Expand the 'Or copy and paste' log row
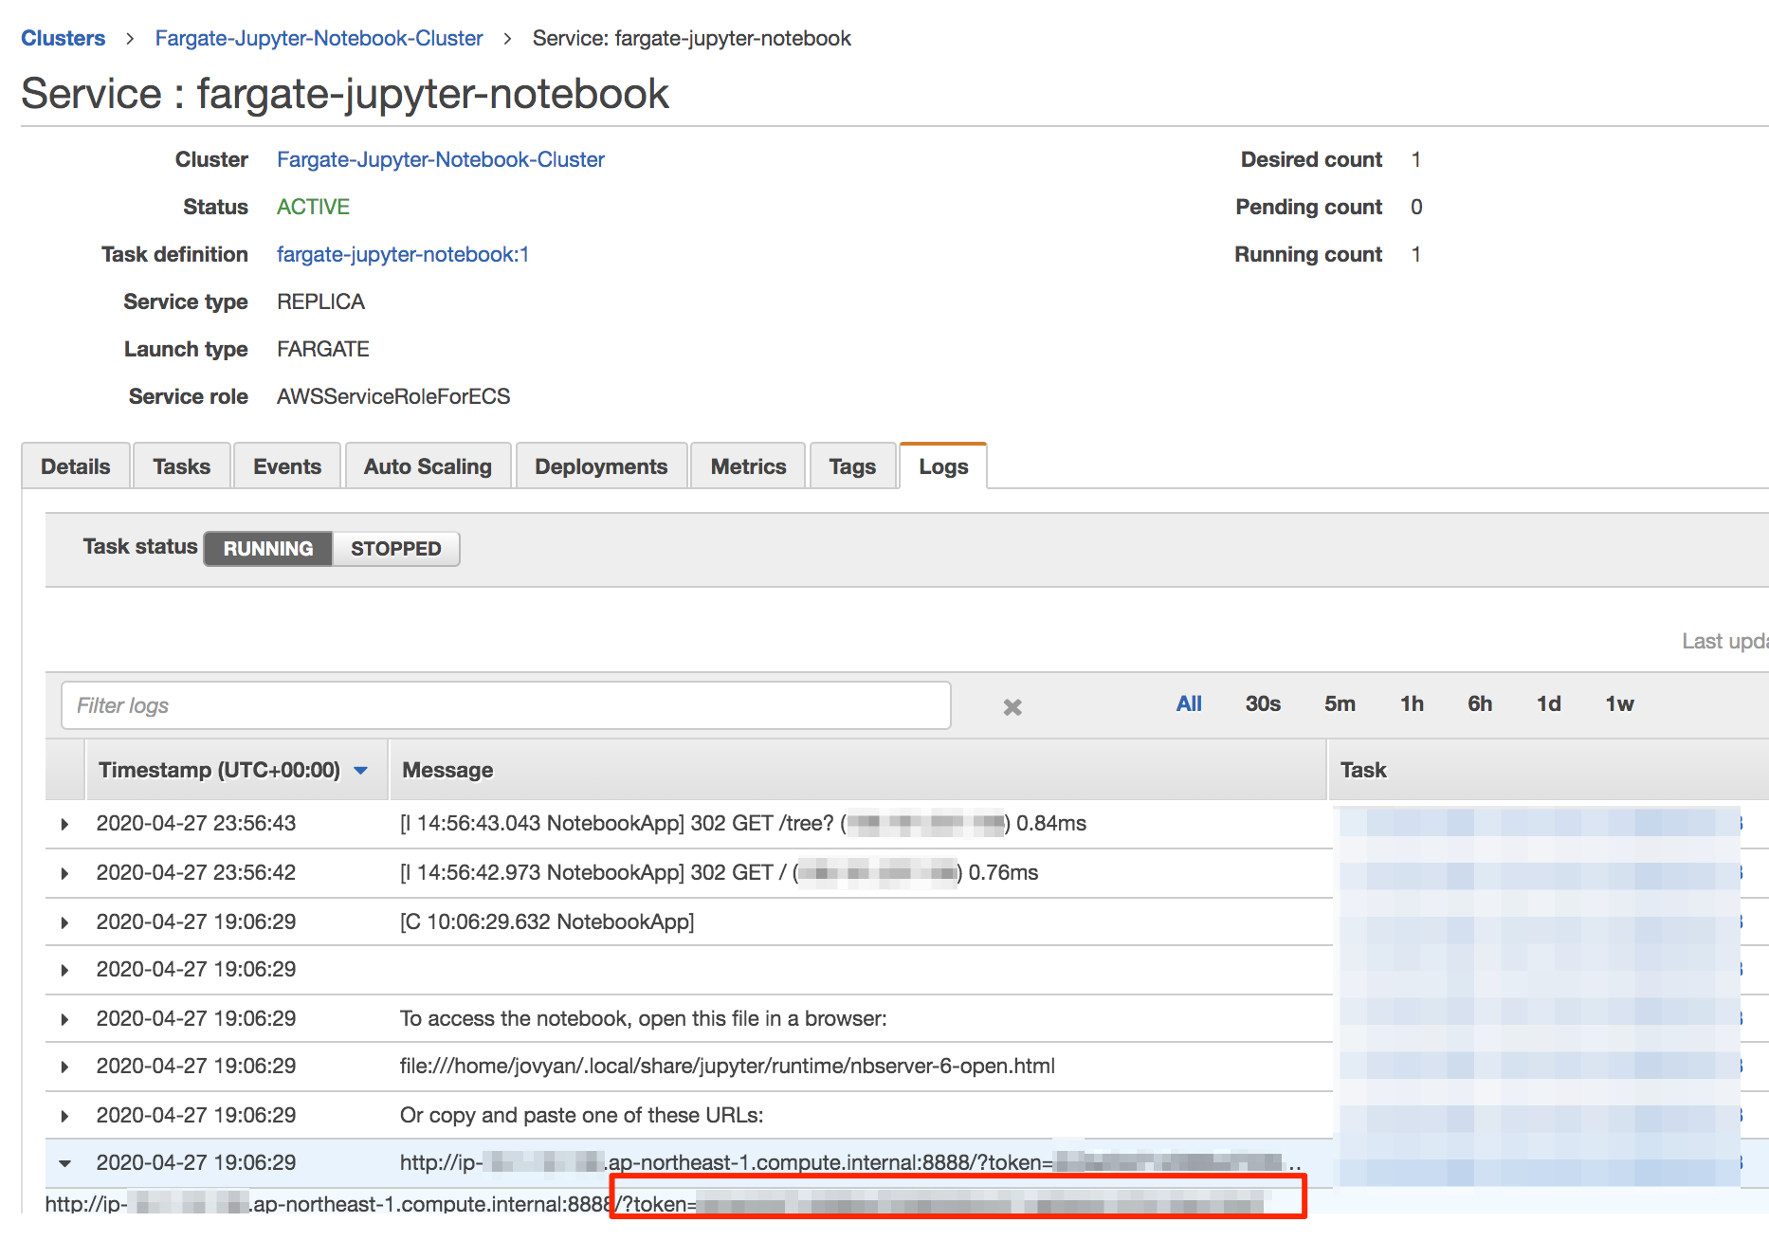 (x=64, y=1116)
